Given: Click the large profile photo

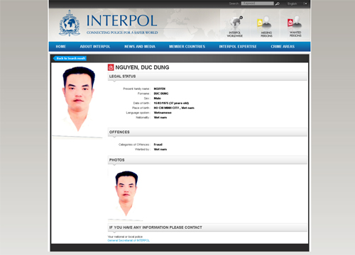Looking at the screenshot, I should tap(77, 101).
